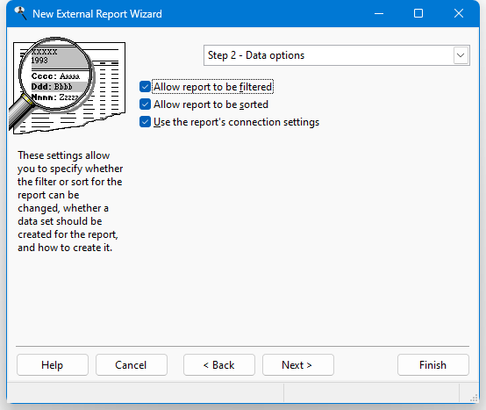Click the wizard app icon in title bar

pos(20,13)
